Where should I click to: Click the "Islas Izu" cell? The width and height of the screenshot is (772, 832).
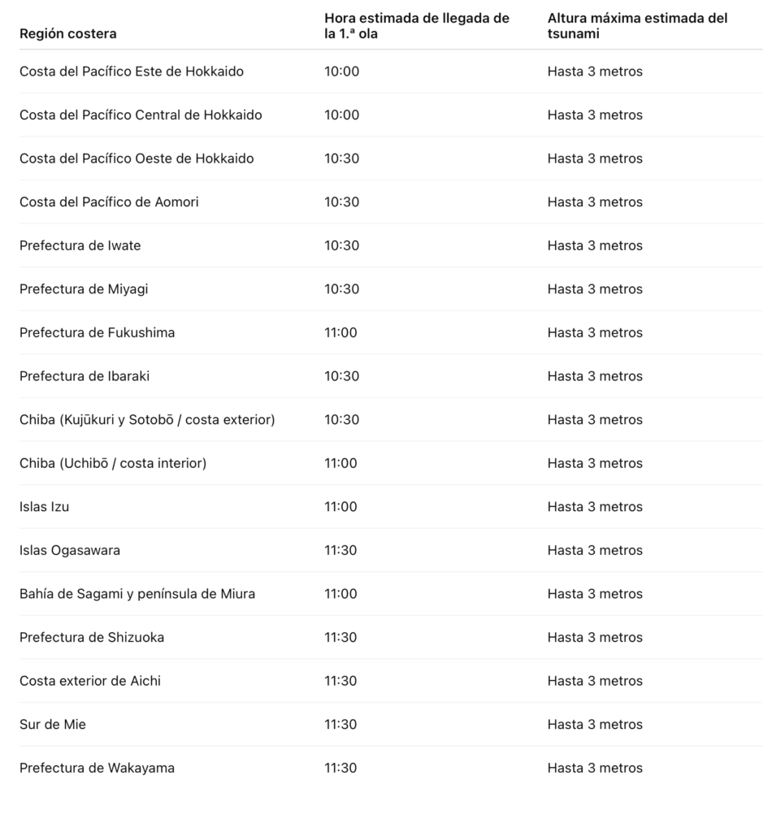click(45, 507)
